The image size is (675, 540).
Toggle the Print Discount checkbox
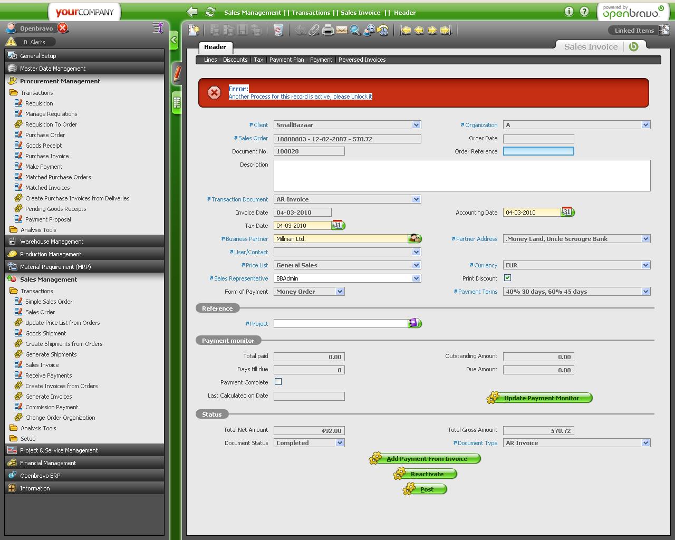coord(507,278)
